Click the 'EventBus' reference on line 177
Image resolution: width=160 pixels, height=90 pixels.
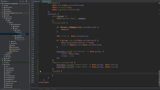tap(61, 51)
